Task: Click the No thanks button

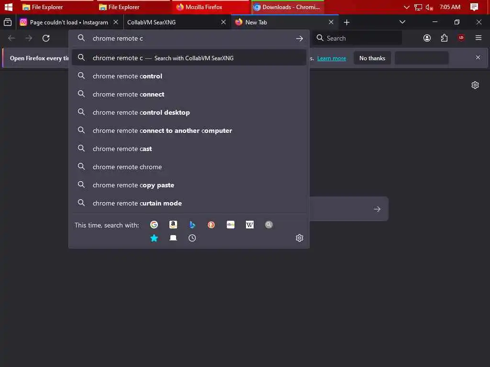Action: tap(372, 58)
